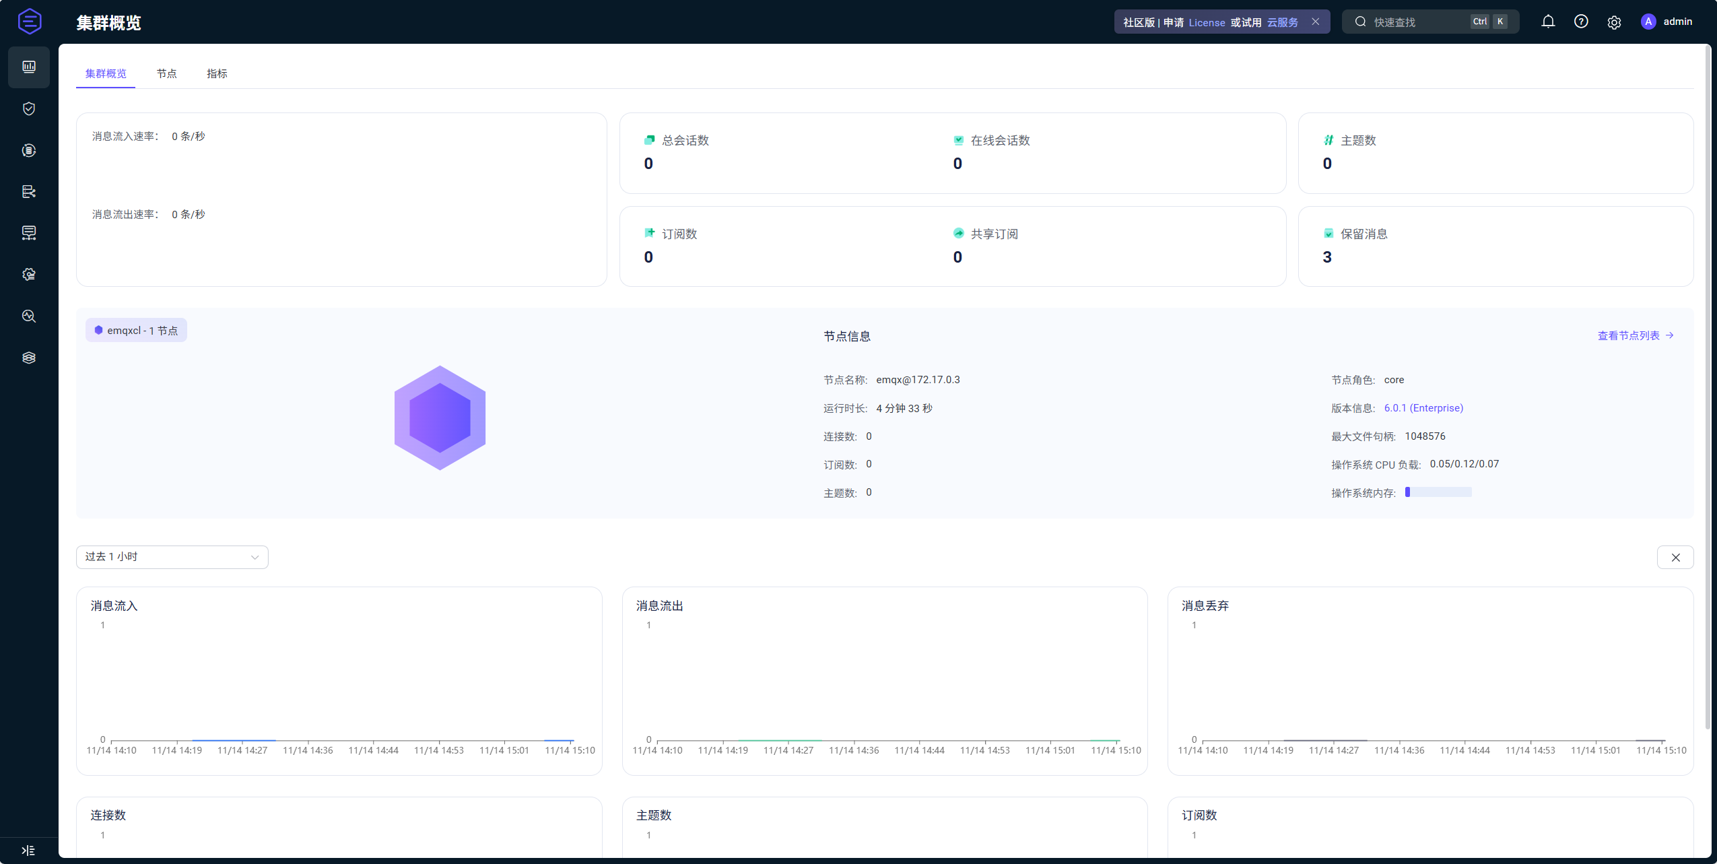
Task: Open the stacked layers sidebar icon
Action: pos(29,358)
